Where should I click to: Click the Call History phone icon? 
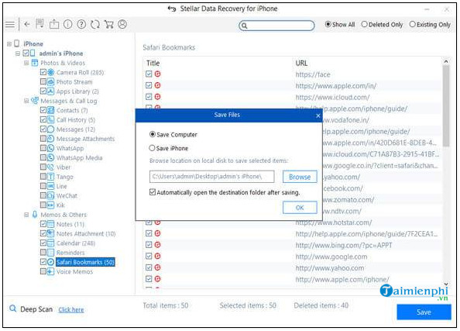click(x=51, y=119)
